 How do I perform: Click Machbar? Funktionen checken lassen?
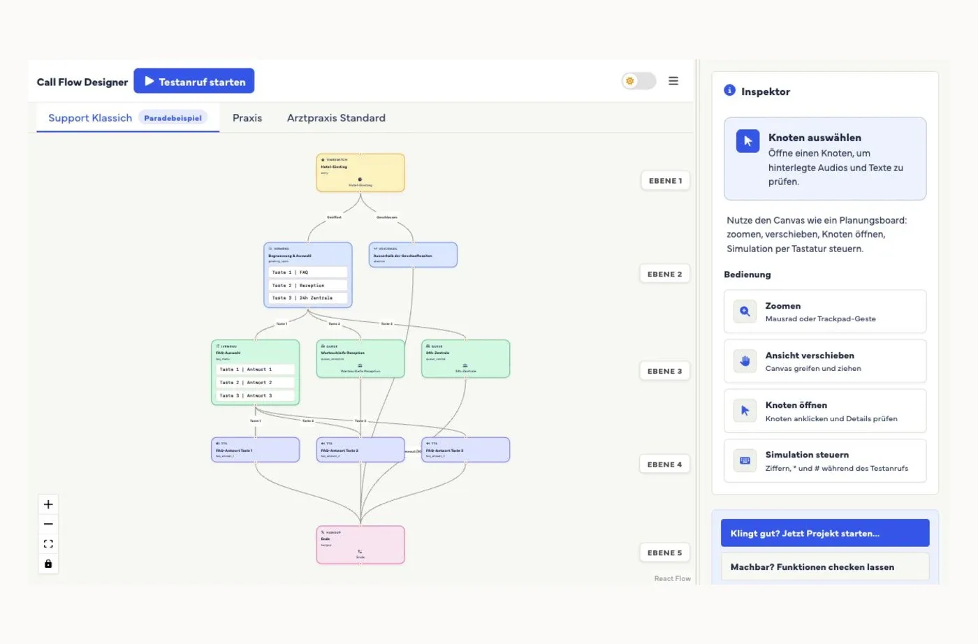(x=825, y=566)
